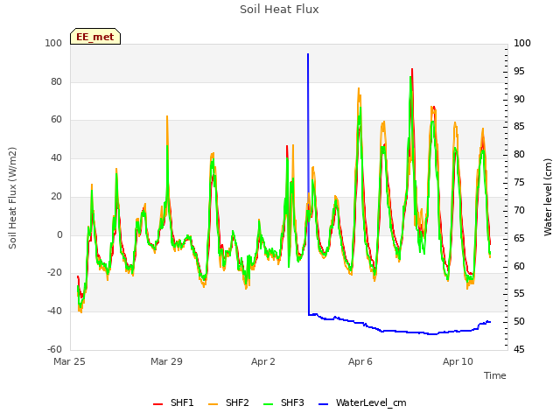Click the highest red SHF1 peak

pyautogui.click(x=412, y=70)
